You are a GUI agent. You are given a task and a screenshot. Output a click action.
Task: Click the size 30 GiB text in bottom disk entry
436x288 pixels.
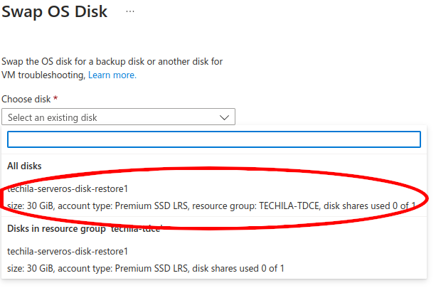pos(29,268)
